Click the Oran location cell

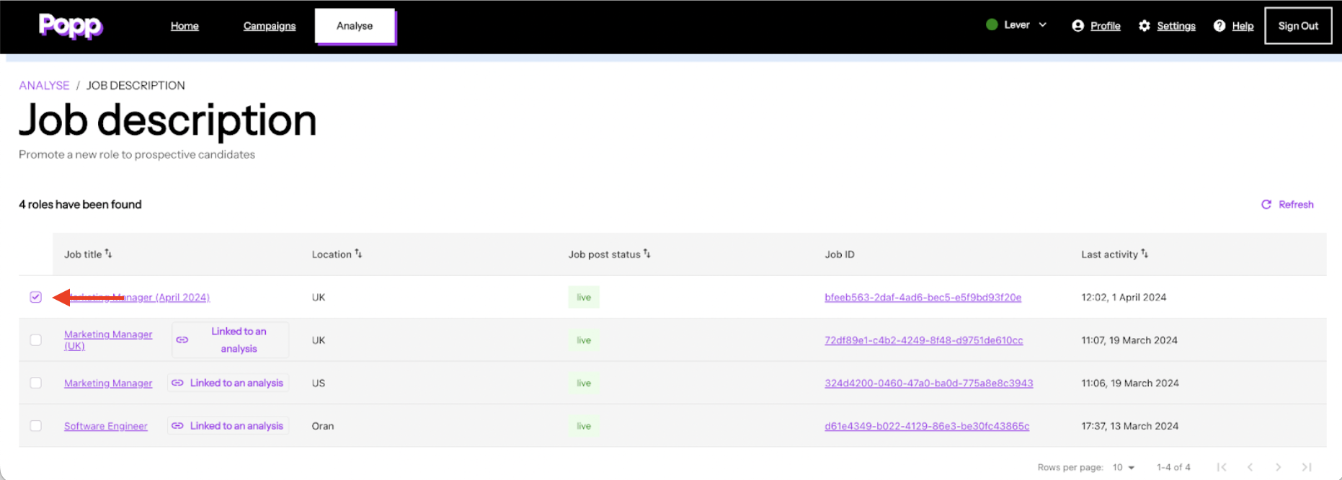pyautogui.click(x=323, y=426)
